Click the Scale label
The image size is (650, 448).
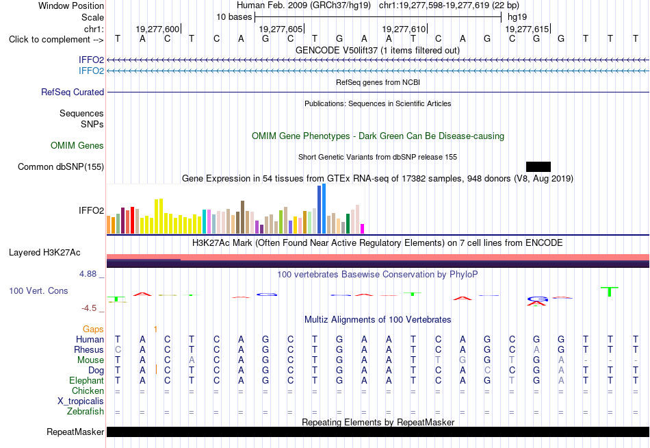[93, 17]
